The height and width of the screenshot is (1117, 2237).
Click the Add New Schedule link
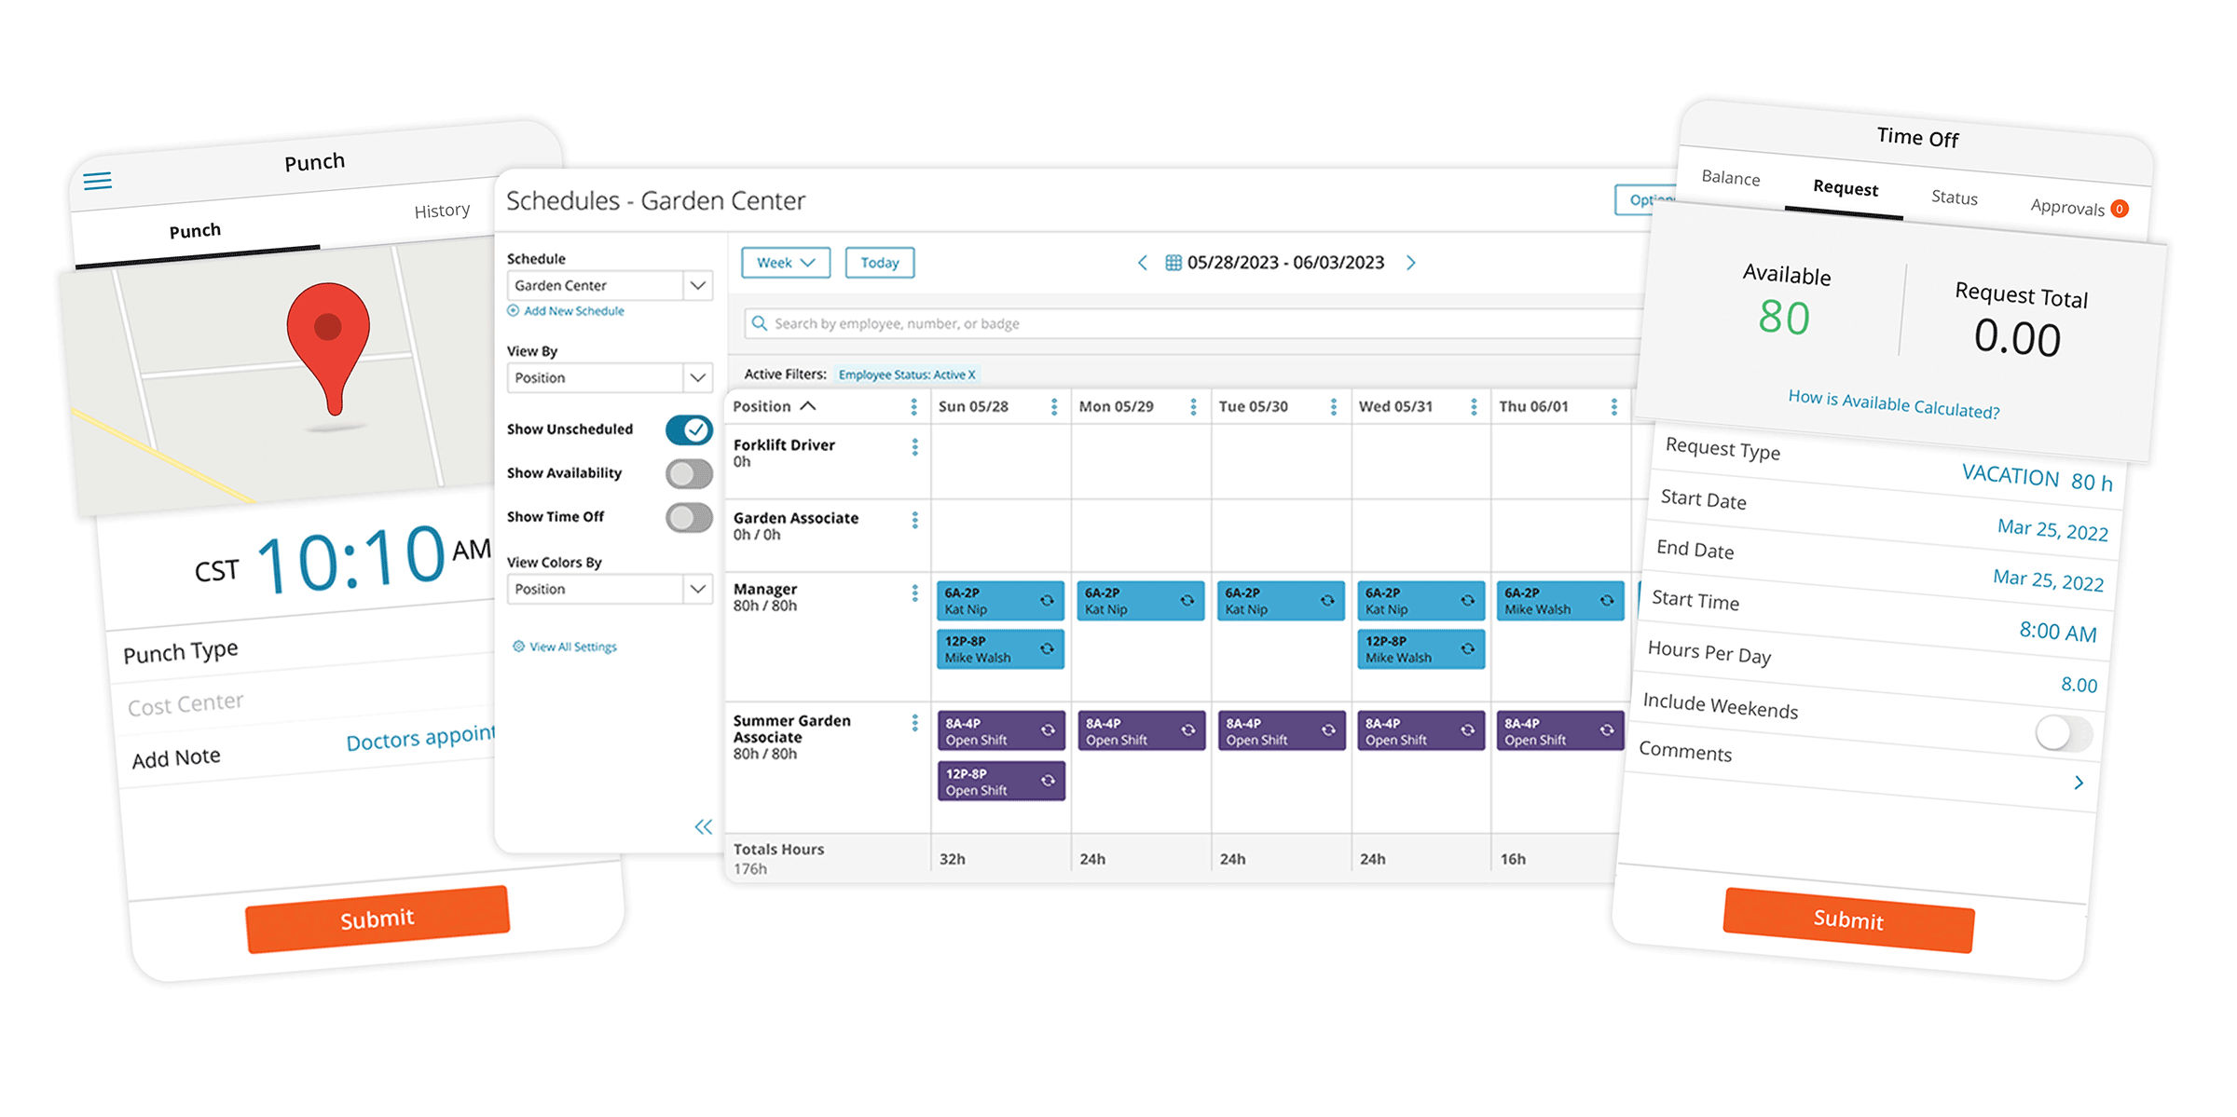pyautogui.click(x=573, y=311)
